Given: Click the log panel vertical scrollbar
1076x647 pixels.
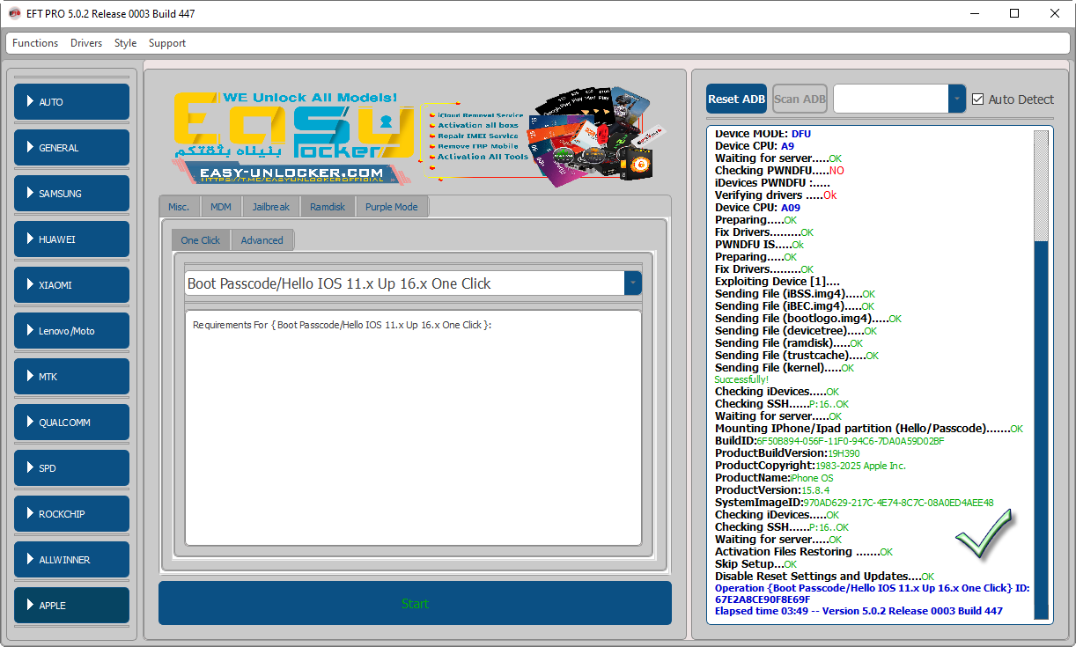Looking at the screenshot, I should point(1042,375).
